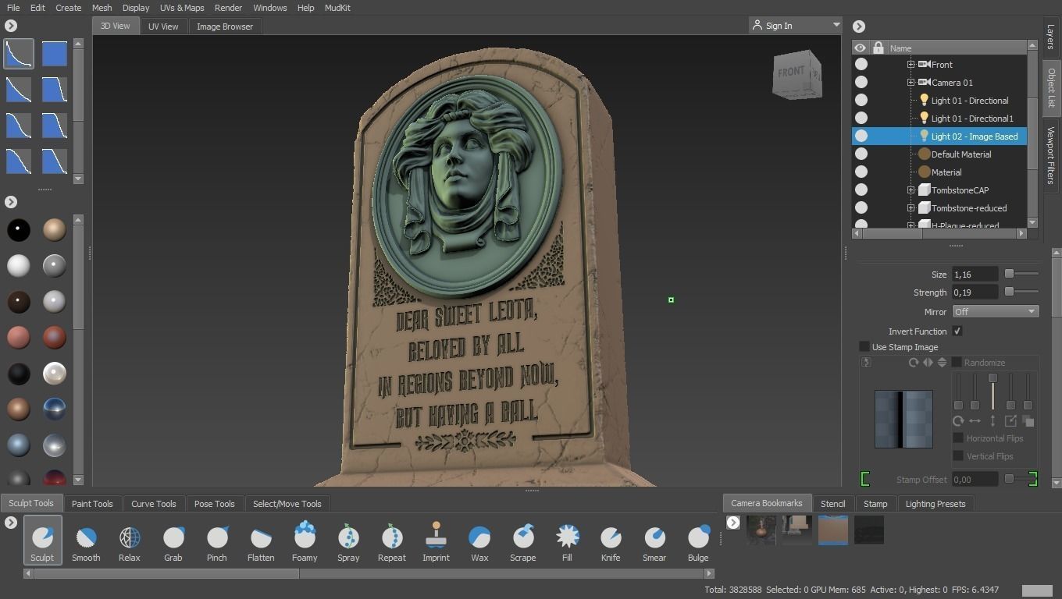The image size is (1062, 599).
Task: Hide Light 02 - Image Based
Action: (x=861, y=136)
